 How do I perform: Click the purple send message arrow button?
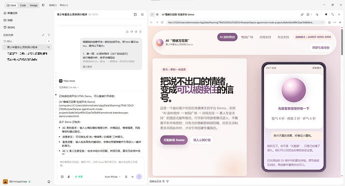click(x=139, y=177)
